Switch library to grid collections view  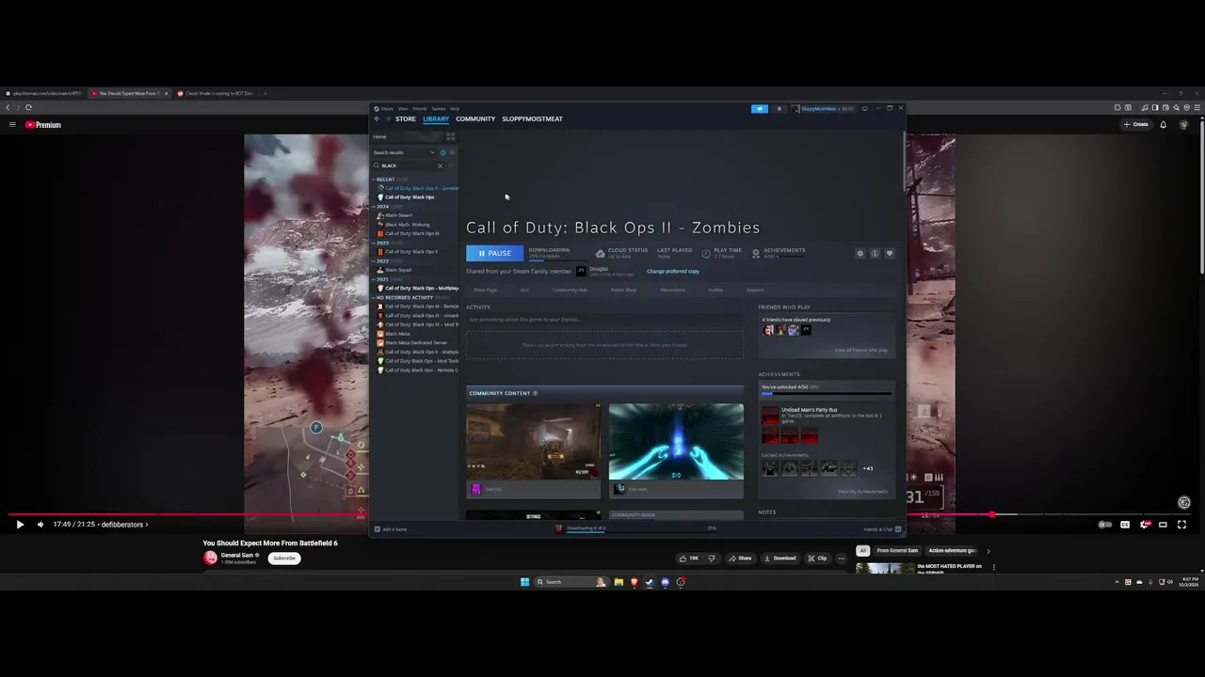450,136
